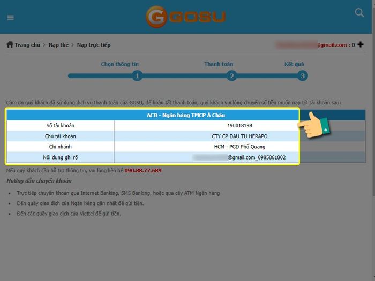Image resolution: width=375 pixels, height=281 pixels.
Task: Click the ACB - Ngân hàng TMCP Á Châu header
Action: (x=186, y=115)
